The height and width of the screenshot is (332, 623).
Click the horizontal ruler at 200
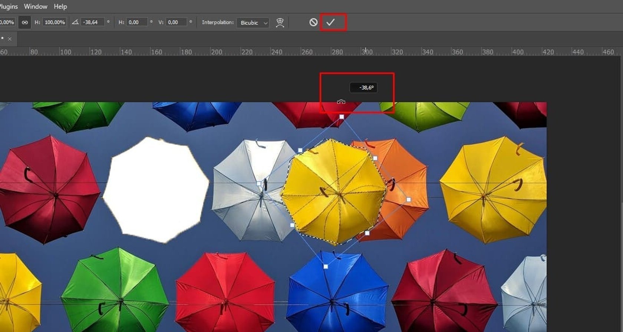(217, 52)
